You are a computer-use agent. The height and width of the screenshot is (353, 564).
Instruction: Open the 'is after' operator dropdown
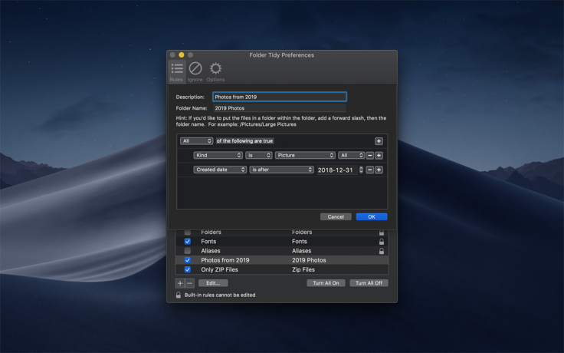pos(282,170)
